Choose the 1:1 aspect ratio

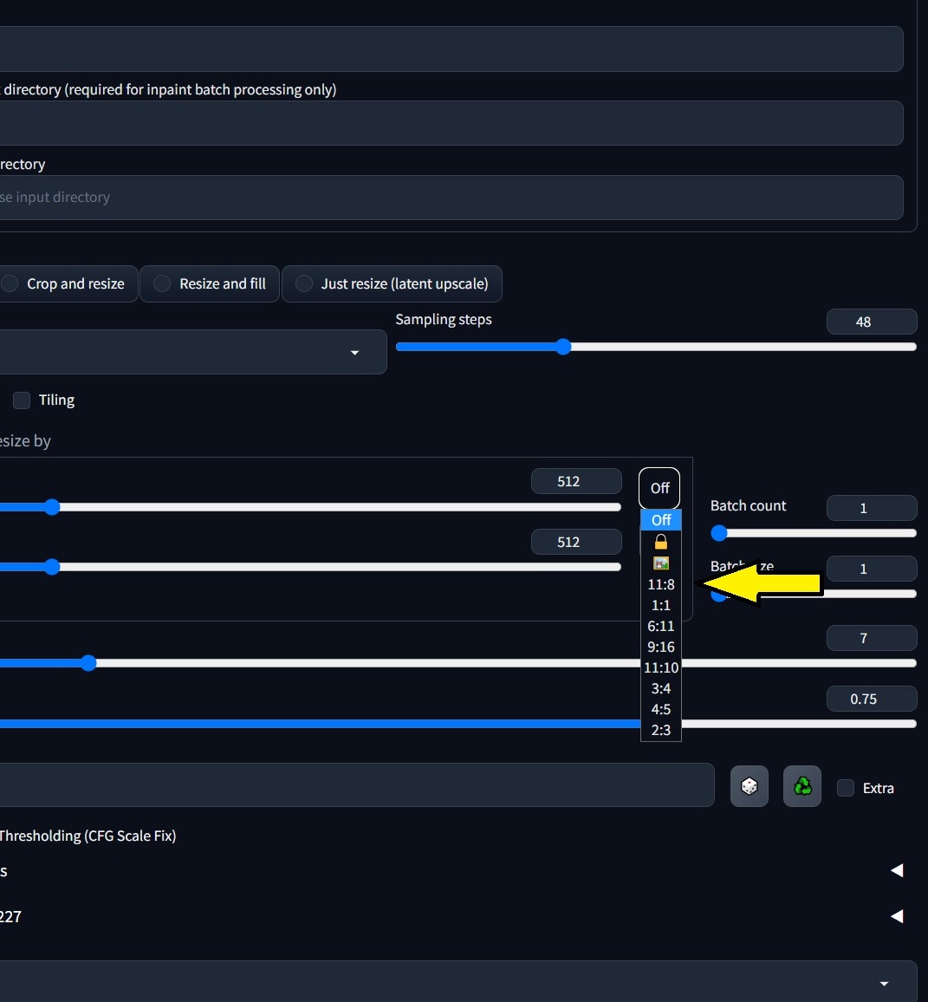[660, 605]
